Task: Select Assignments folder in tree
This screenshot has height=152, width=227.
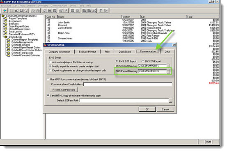Action: click(15, 21)
